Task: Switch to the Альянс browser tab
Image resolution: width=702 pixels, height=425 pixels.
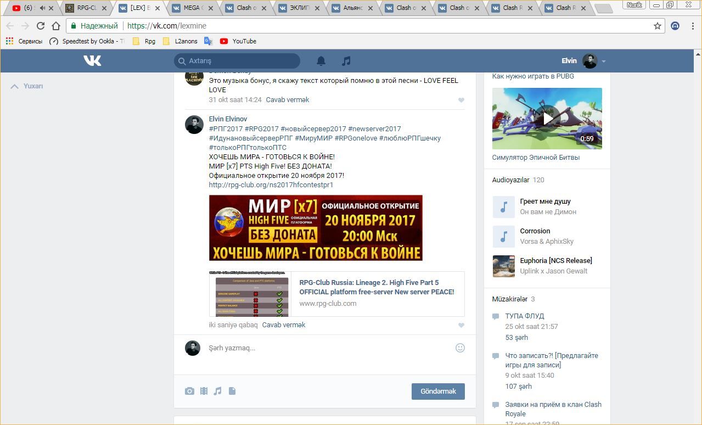Action: tap(352, 8)
